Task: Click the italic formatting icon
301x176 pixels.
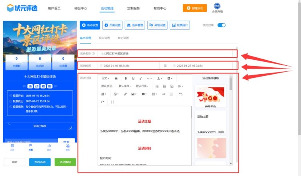Action: click(140, 78)
